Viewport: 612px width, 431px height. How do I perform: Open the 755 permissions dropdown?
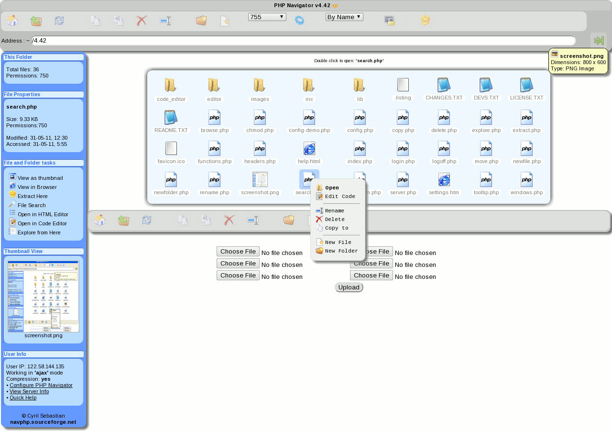[x=267, y=17]
